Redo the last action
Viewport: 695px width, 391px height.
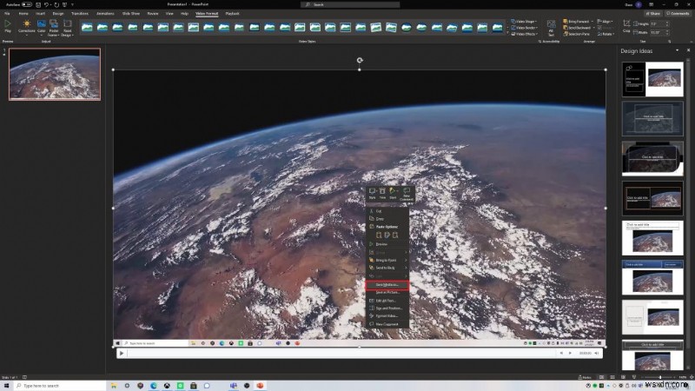56,4
